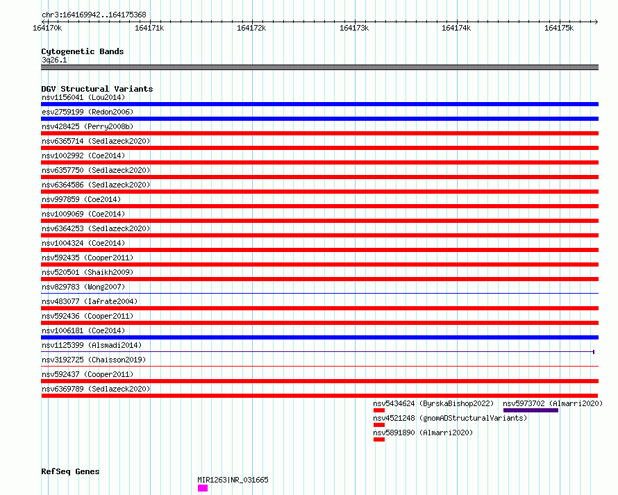Open the nsv3192725 (Chaisson2019) label
The height and width of the screenshot is (495, 618).
click(x=94, y=360)
